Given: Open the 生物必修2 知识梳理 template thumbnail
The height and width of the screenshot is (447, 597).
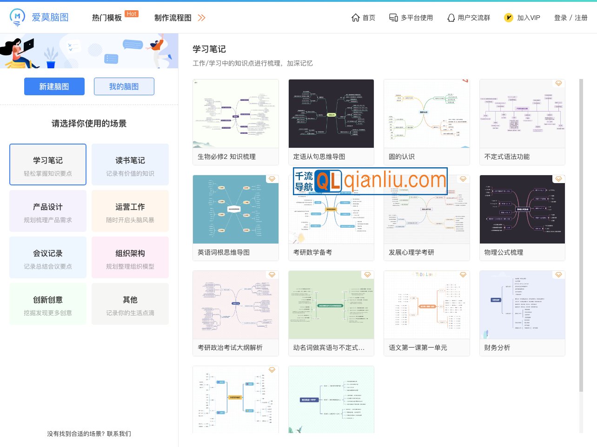Looking at the screenshot, I should pyautogui.click(x=236, y=113).
